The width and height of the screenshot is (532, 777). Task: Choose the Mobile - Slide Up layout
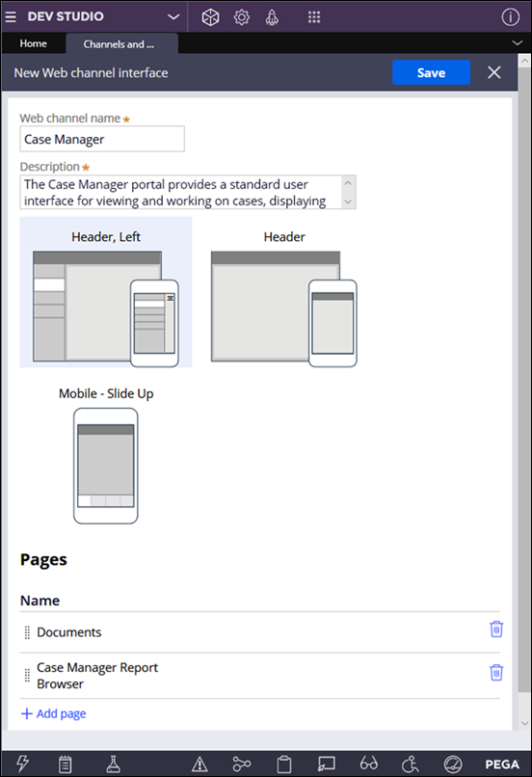[106, 454]
